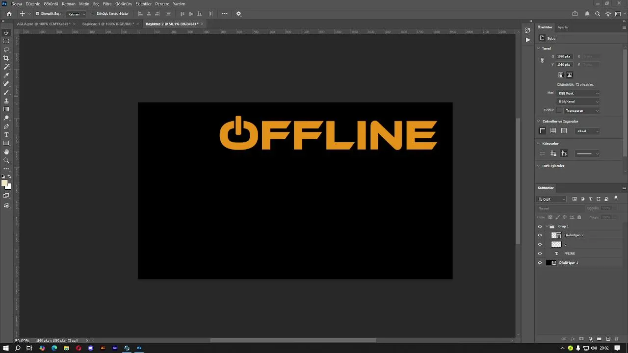Viewport: 628px width, 353px height.
Task: Delete layer with trash icon
Action: [617, 339]
